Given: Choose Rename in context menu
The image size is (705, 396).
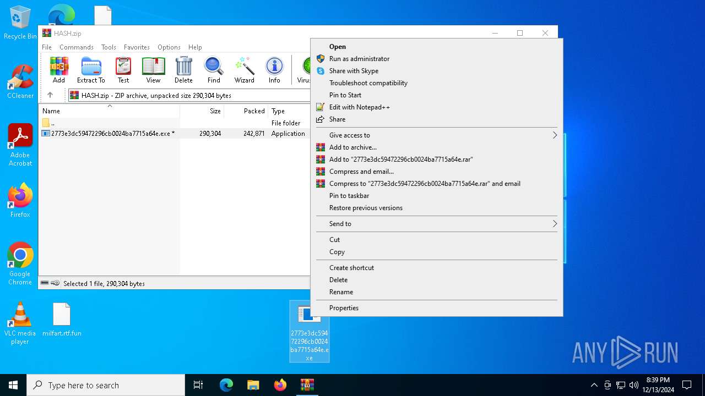Looking at the screenshot, I should [x=436, y=292].
